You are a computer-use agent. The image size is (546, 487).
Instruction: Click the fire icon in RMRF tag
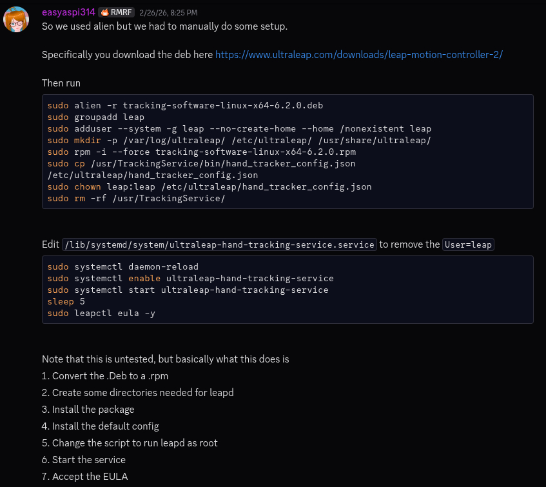105,12
